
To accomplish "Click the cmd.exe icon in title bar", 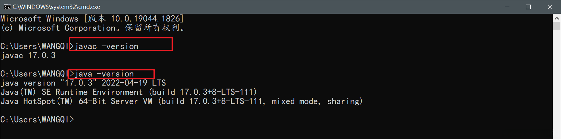I will [x=7, y=7].
